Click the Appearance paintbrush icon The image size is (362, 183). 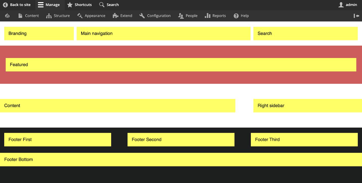click(79, 16)
